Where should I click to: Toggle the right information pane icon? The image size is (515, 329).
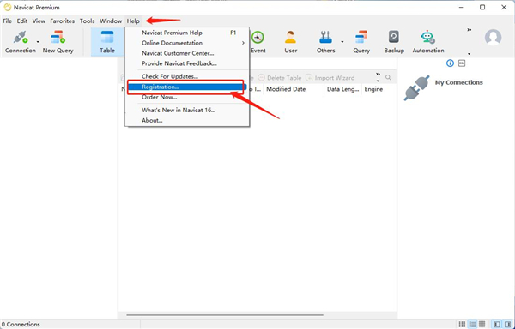pos(508,325)
